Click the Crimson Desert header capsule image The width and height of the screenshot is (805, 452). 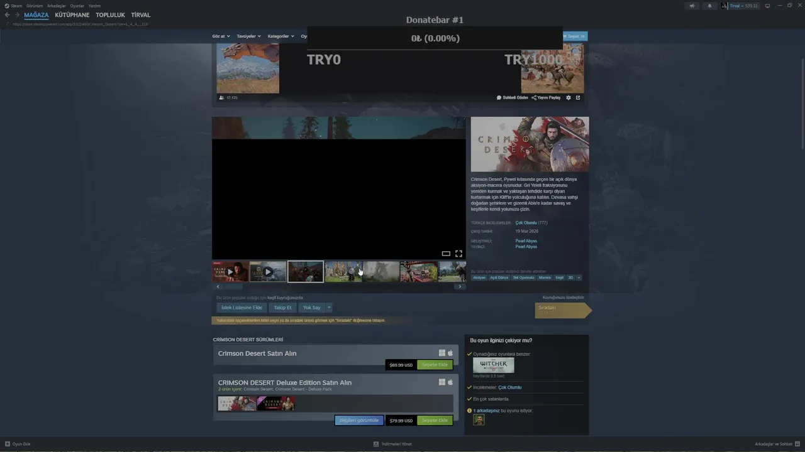pos(530,144)
